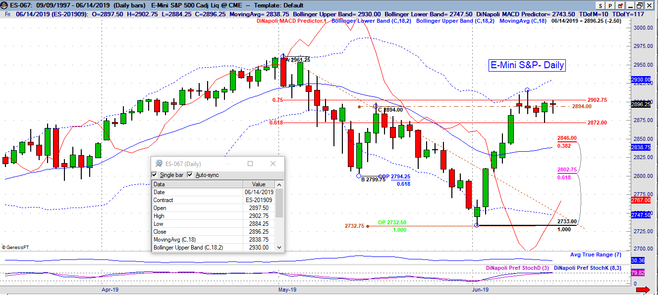658x295 pixels.
Task: Click the 30.36 ATR value tag
Action: 637,260
